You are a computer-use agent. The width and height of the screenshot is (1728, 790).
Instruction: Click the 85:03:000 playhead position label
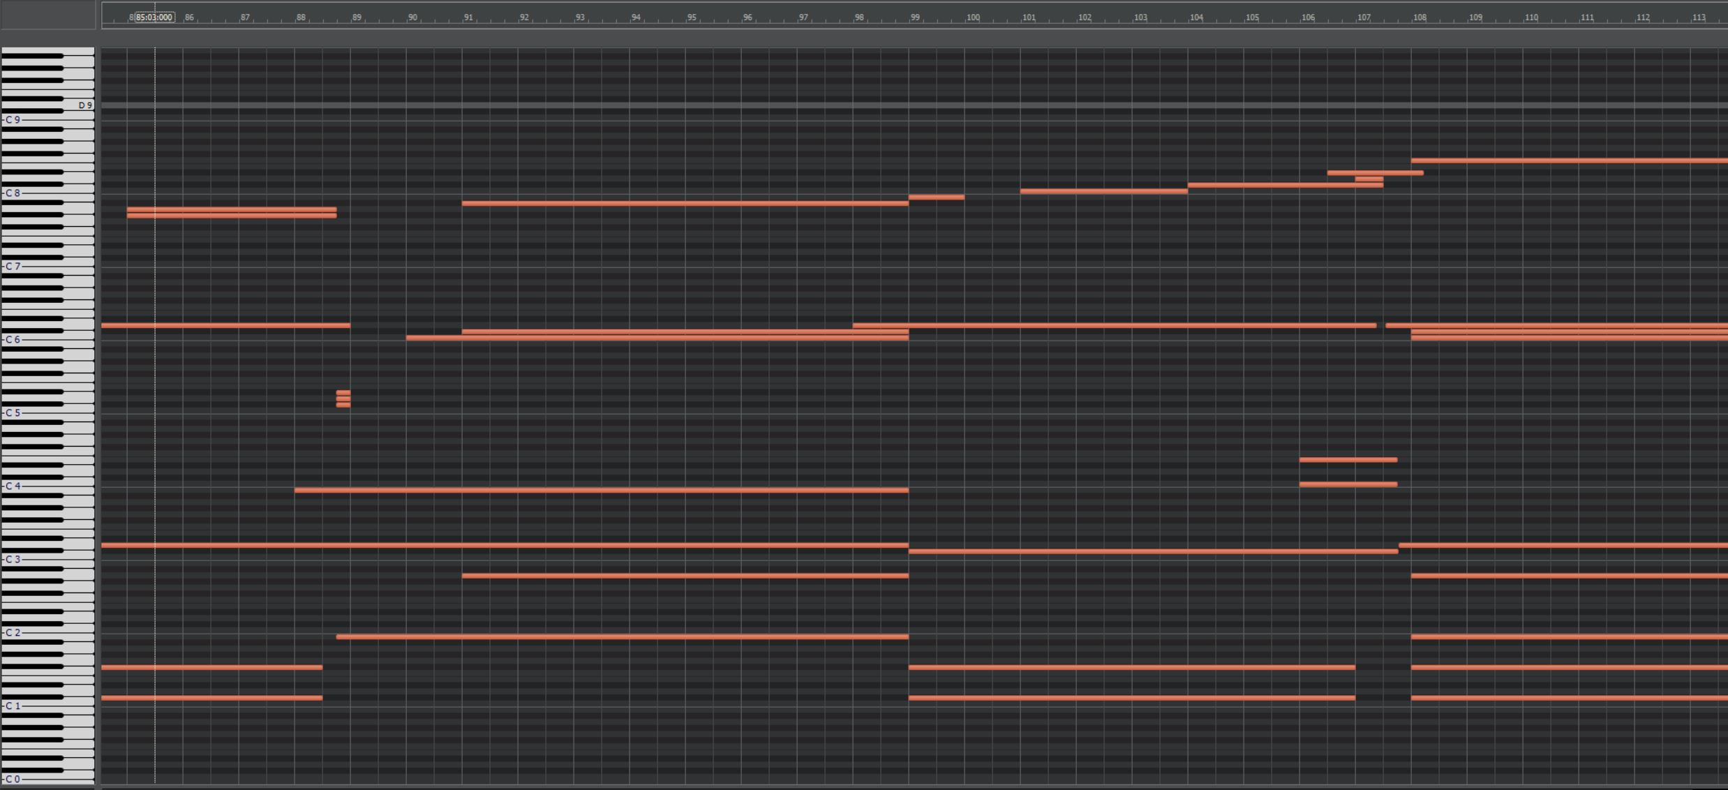pos(154,17)
